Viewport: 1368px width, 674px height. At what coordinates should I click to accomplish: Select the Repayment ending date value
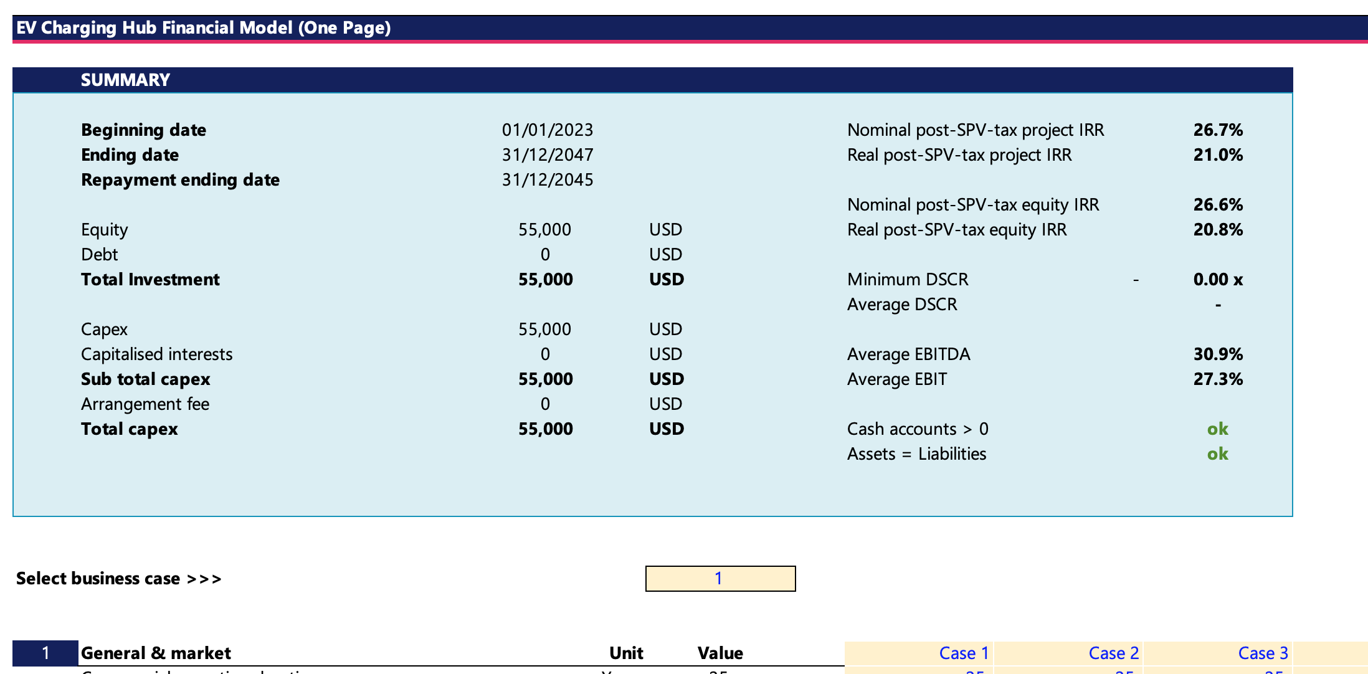(x=548, y=179)
